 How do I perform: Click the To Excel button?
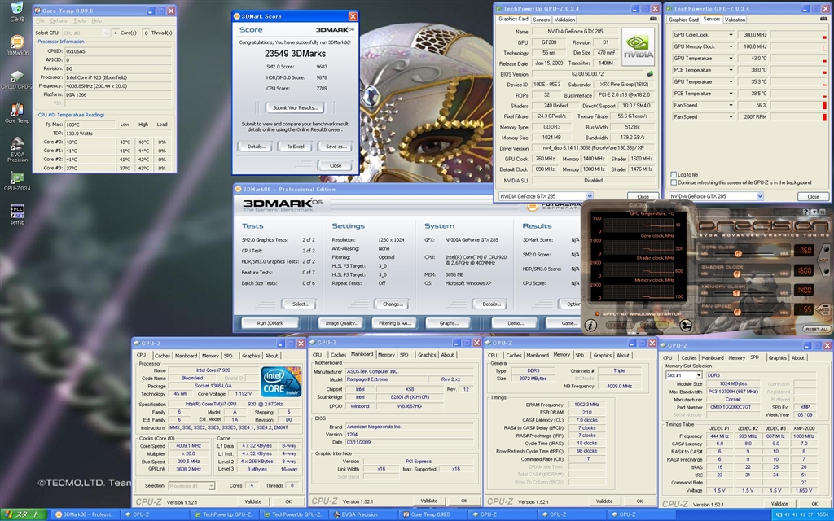click(295, 147)
